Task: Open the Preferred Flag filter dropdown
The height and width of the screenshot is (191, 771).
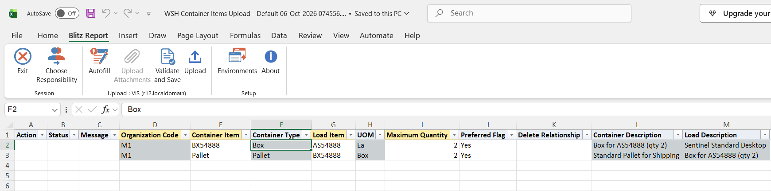Action: [511, 135]
